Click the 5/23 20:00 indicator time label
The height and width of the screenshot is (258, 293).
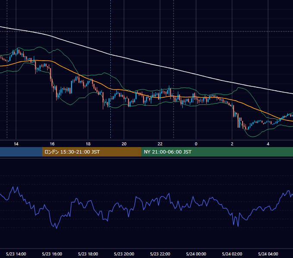pyautogui.click(x=124, y=254)
